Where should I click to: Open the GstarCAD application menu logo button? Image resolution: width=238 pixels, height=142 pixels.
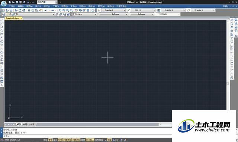click(3, 3)
